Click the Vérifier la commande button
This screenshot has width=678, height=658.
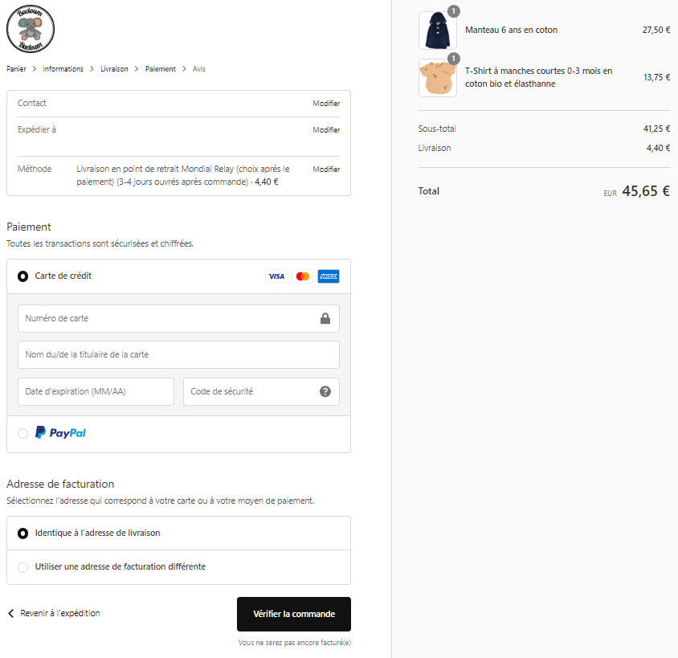[294, 614]
